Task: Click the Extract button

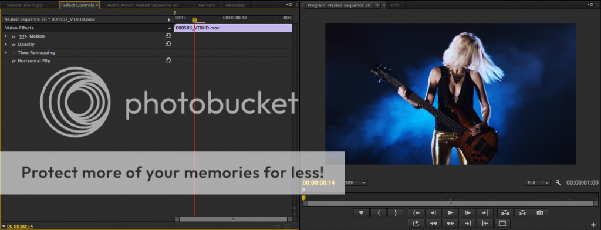Action: tap(522, 213)
